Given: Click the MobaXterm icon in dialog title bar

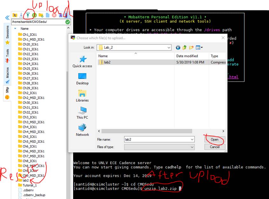Looking at the screenshot, I should (x=73, y=38).
